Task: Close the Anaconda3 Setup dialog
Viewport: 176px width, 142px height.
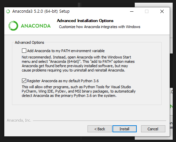Action: point(162,11)
